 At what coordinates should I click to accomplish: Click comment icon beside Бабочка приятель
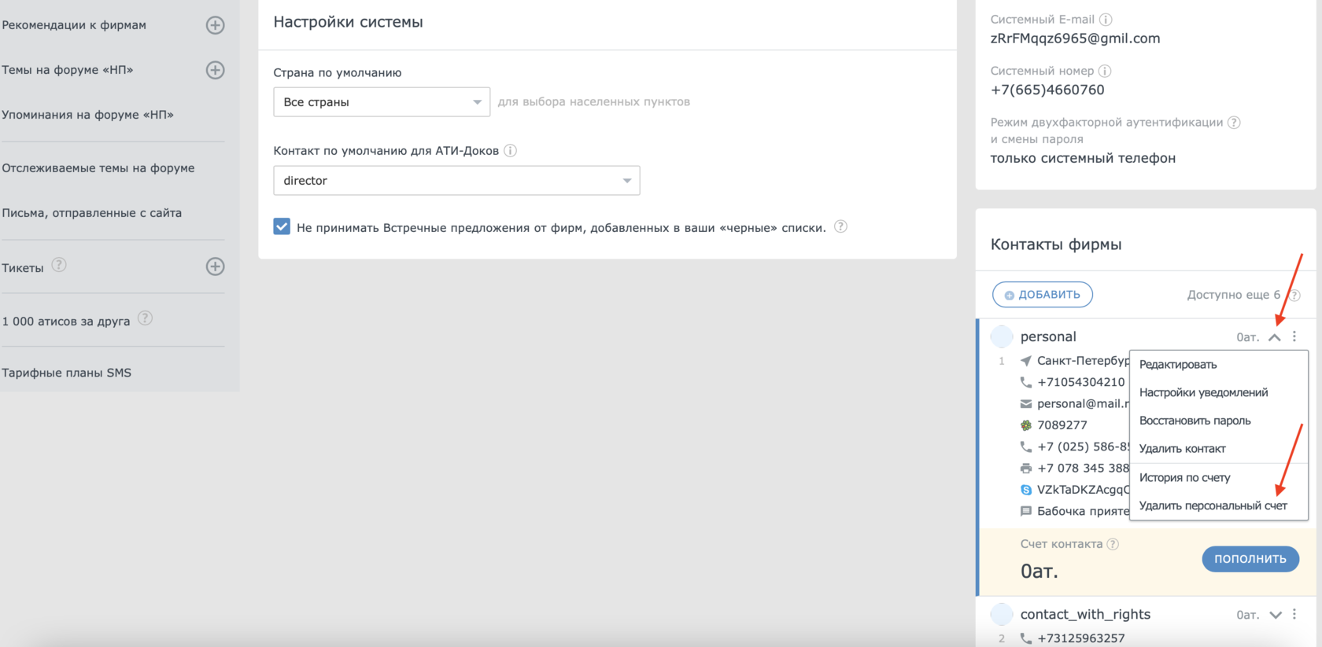[x=1026, y=511]
